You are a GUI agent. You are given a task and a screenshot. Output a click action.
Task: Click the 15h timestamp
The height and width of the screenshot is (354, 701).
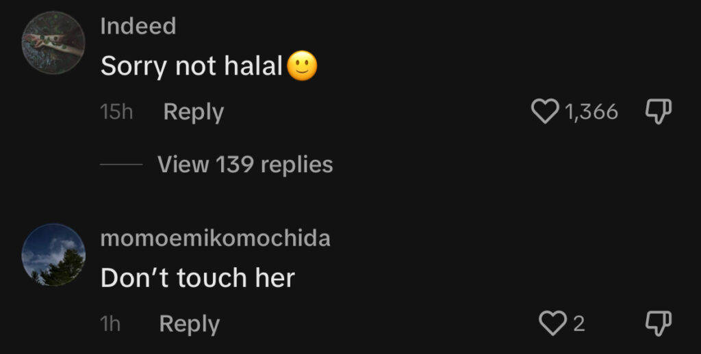(116, 111)
